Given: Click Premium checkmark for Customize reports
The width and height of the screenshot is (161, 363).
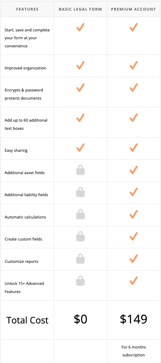Looking at the screenshot, I should click(x=134, y=259).
